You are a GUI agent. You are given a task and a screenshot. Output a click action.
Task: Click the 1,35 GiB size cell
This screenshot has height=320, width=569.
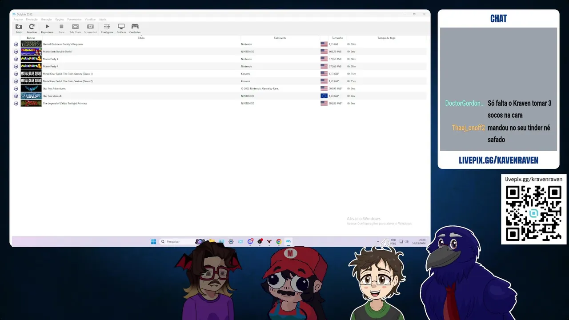point(333,44)
